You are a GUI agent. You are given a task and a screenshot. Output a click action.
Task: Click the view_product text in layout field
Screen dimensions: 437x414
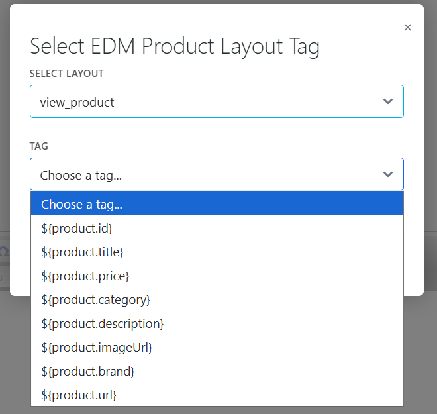(77, 102)
